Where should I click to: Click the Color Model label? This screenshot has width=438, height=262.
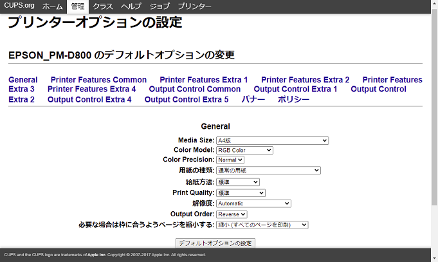point(194,150)
